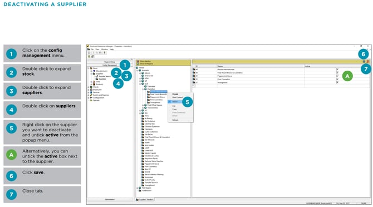Click the globe icon beside Hamilton

point(145,89)
